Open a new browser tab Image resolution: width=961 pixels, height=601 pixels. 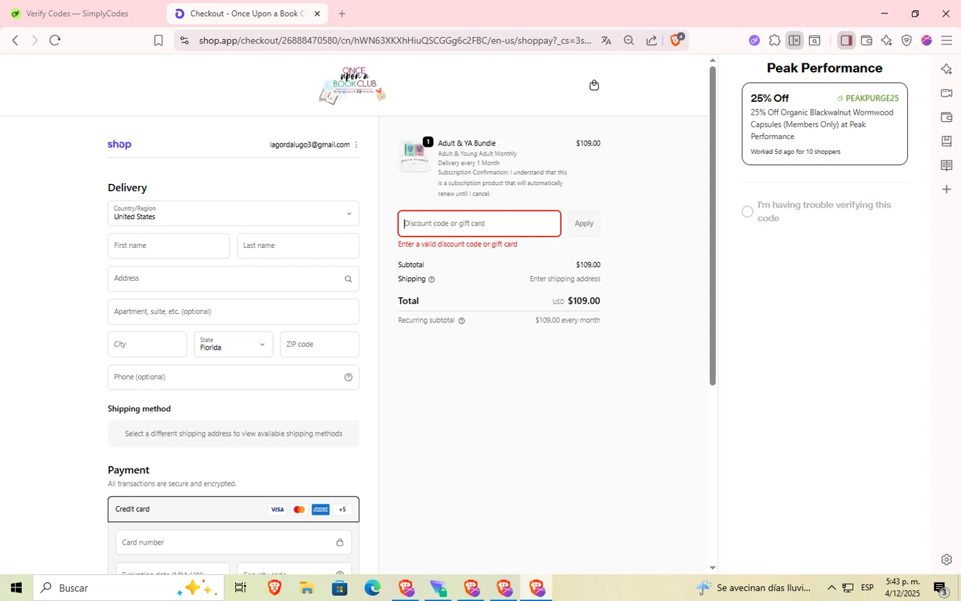click(x=342, y=13)
